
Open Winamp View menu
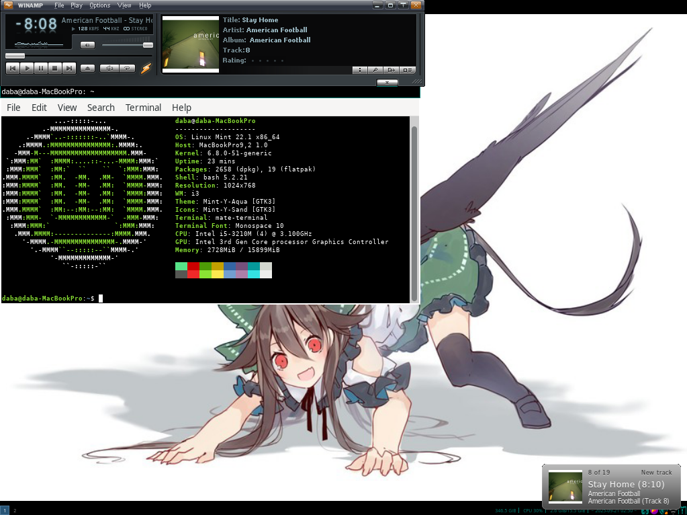point(124,5)
